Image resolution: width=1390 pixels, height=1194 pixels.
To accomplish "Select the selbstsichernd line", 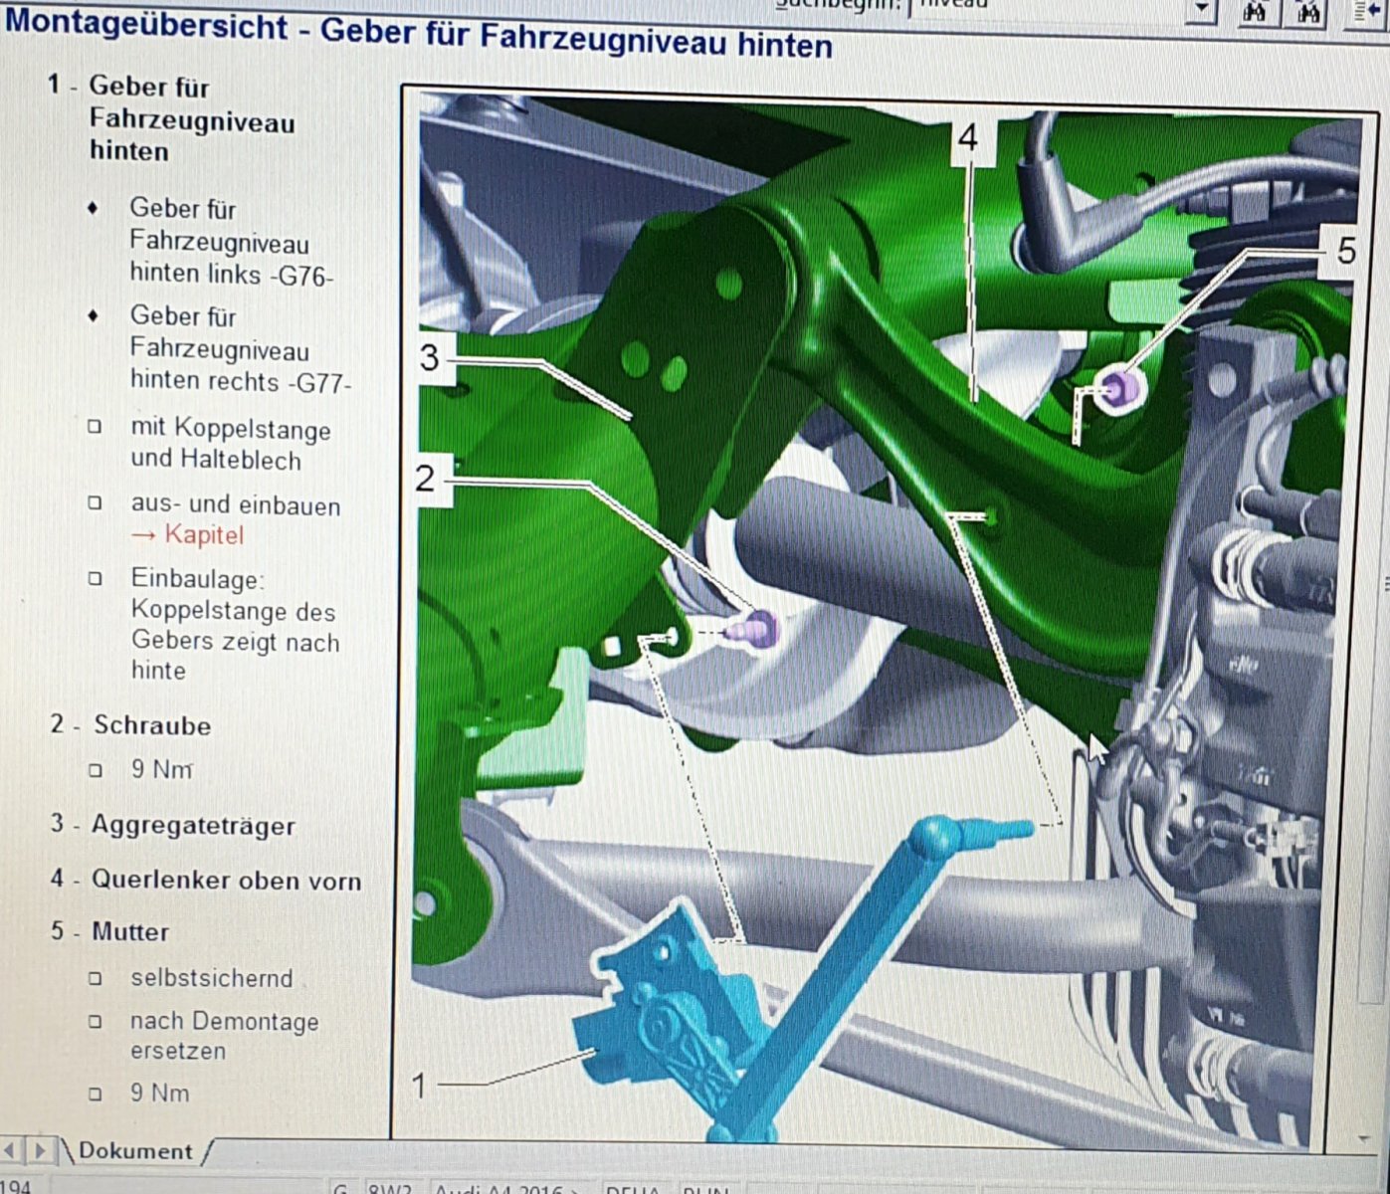I will pyautogui.click(x=212, y=979).
